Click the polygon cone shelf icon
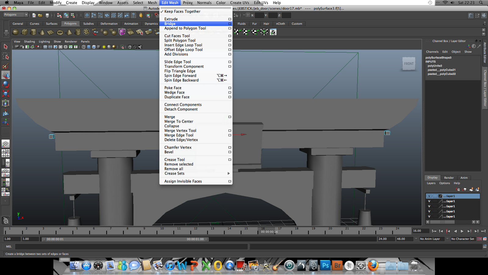 42,32
